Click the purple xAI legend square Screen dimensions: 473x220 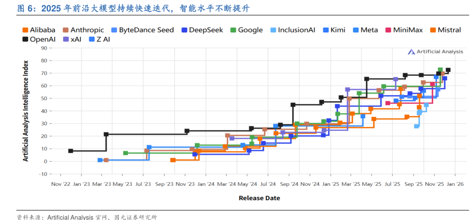click(x=66, y=40)
